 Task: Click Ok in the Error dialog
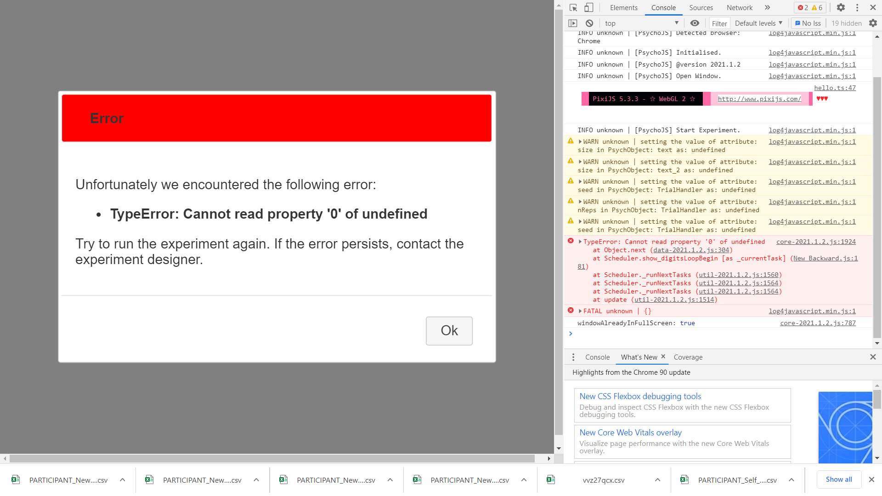pos(449,331)
